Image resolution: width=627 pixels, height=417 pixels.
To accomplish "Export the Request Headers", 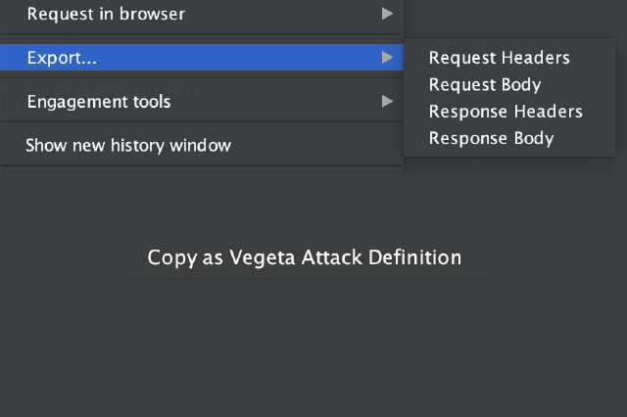I will click(x=500, y=58).
